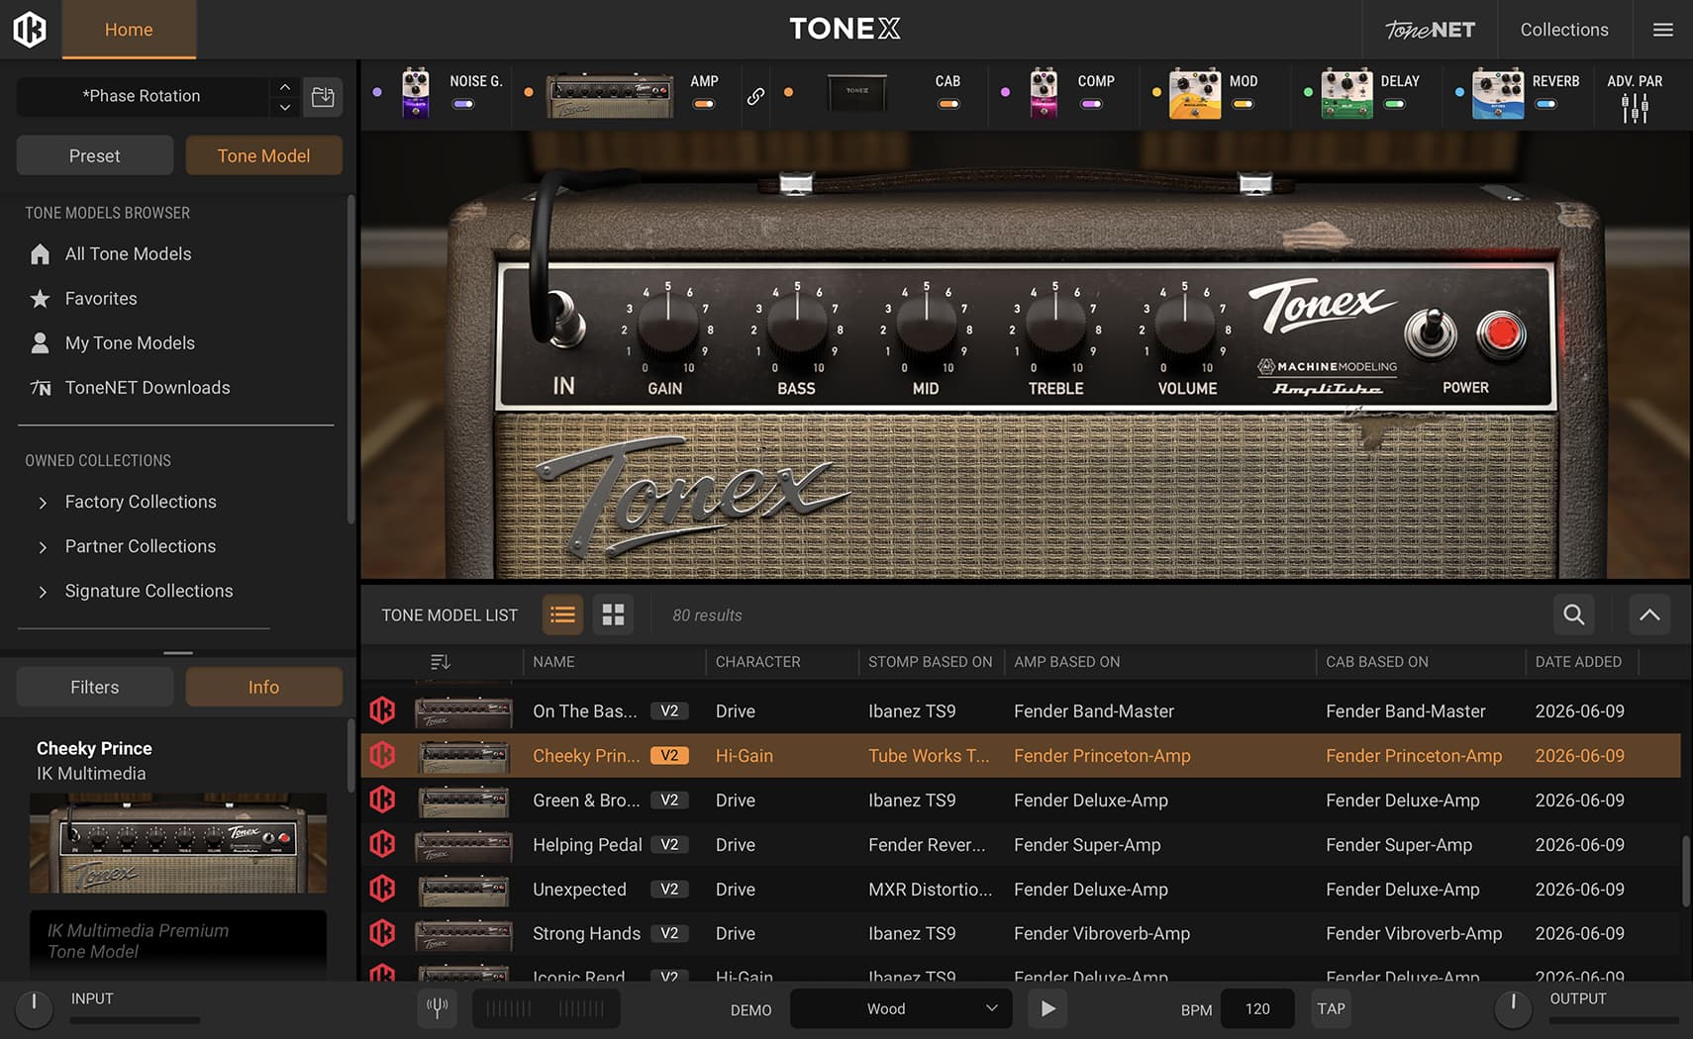Viewport: 1693px width, 1039px height.
Task: Play the demo audio
Action: [x=1047, y=1008]
